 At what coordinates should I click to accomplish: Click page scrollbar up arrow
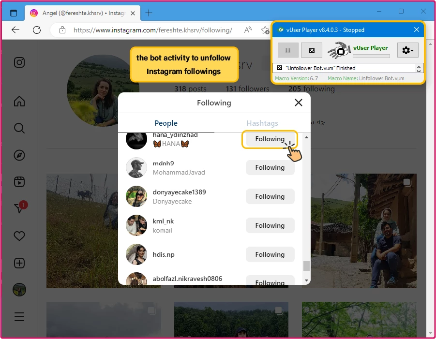pyautogui.click(x=431, y=44)
